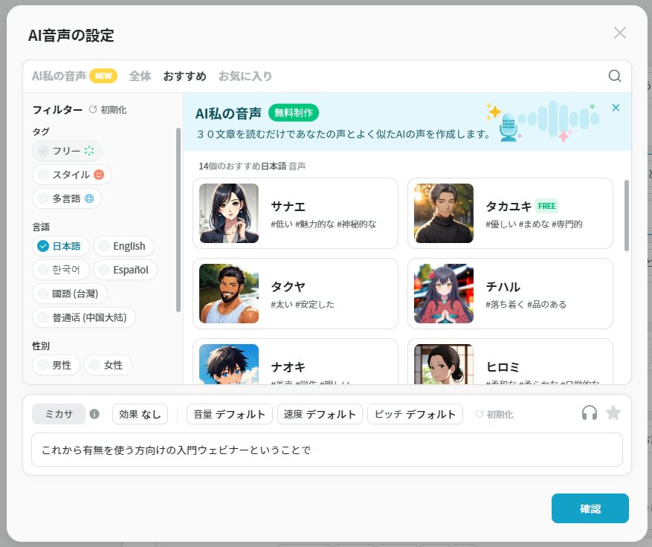Switch to the AI私の音声 tab
This screenshot has height=547, width=652.
(x=59, y=76)
